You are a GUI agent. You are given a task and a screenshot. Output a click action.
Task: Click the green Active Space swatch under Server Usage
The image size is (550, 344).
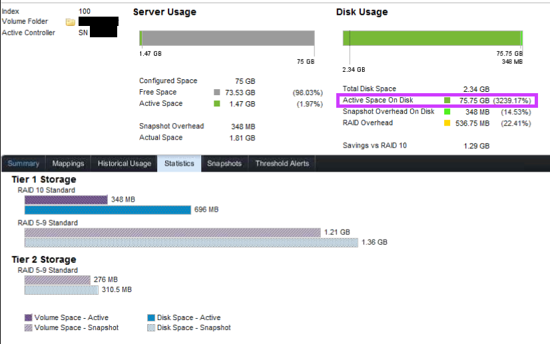217,104
